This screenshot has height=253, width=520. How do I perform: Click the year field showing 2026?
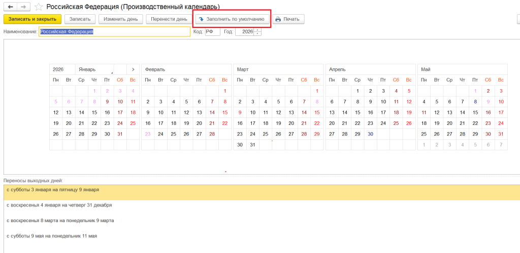tap(245, 32)
